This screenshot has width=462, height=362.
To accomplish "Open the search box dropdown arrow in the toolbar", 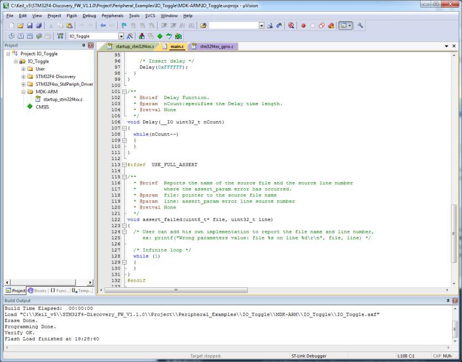I will click(x=262, y=25).
